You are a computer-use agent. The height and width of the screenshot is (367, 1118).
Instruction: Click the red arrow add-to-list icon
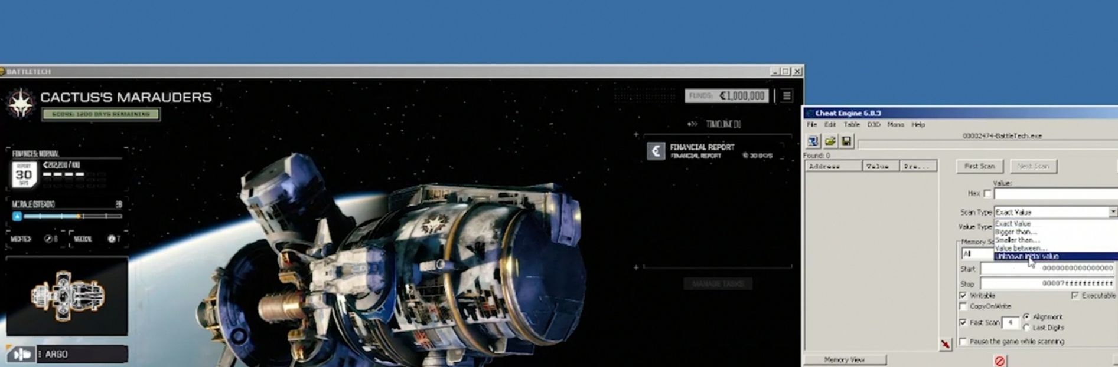[946, 344]
